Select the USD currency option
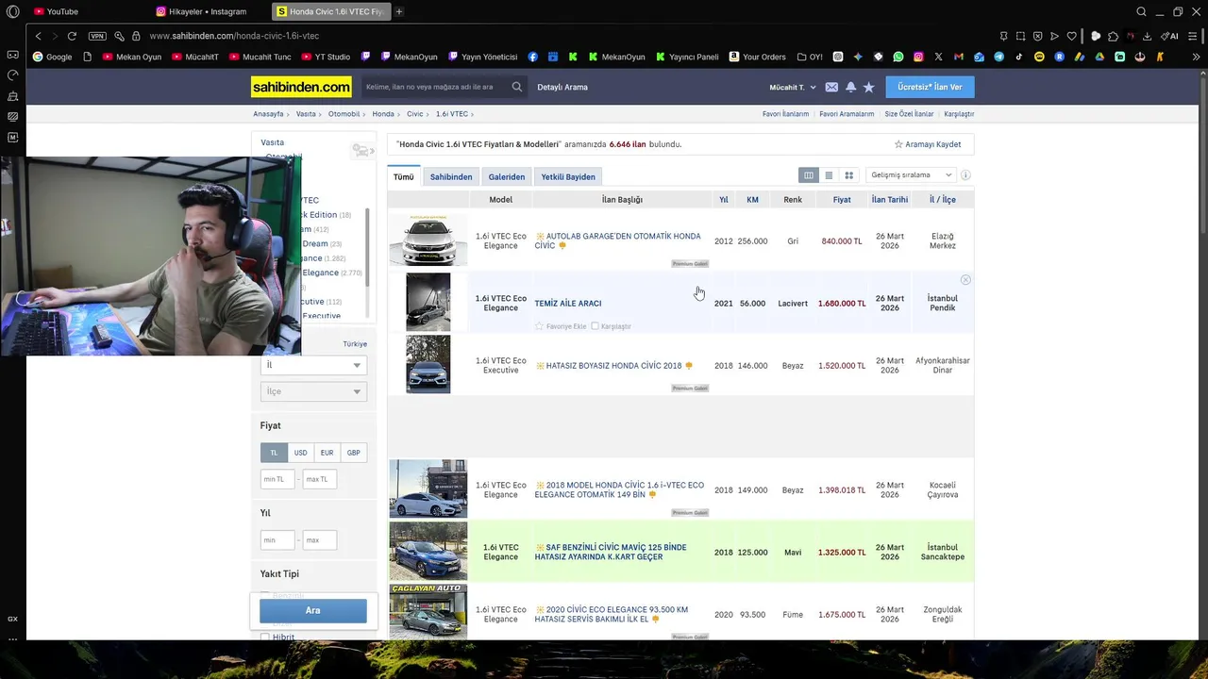The image size is (1208, 679). point(300,453)
